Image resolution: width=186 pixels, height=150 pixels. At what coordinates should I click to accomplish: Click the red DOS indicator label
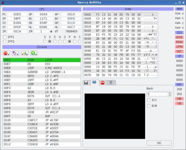pos(179,37)
